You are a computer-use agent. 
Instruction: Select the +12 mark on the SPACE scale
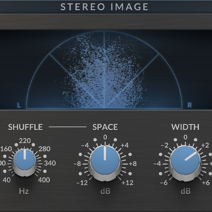pos(127,182)
